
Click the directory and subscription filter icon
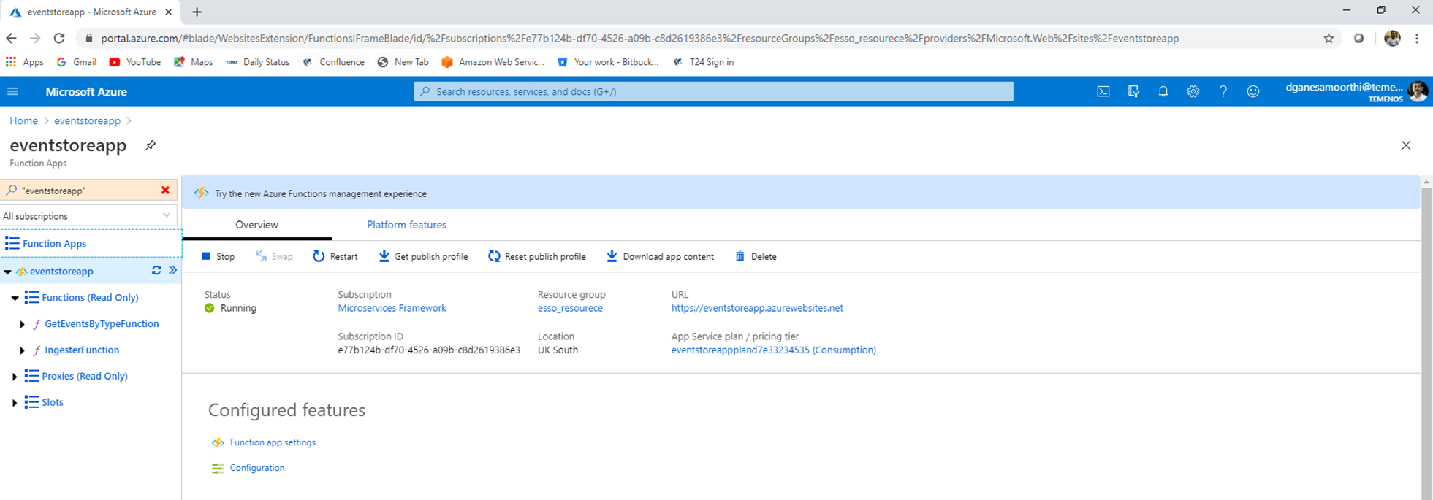pyautogui.click(x=1133, y=91)
